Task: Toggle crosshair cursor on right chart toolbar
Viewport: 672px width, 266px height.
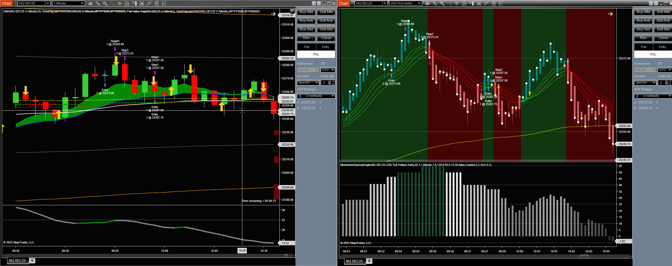Action: pyautogui.click(x=457, y=3)
